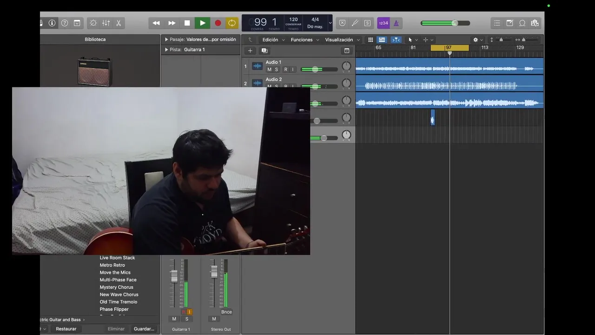595x335 pixels.
Task: Toggle the Metronome click button
Action: [x=396, y=23]
